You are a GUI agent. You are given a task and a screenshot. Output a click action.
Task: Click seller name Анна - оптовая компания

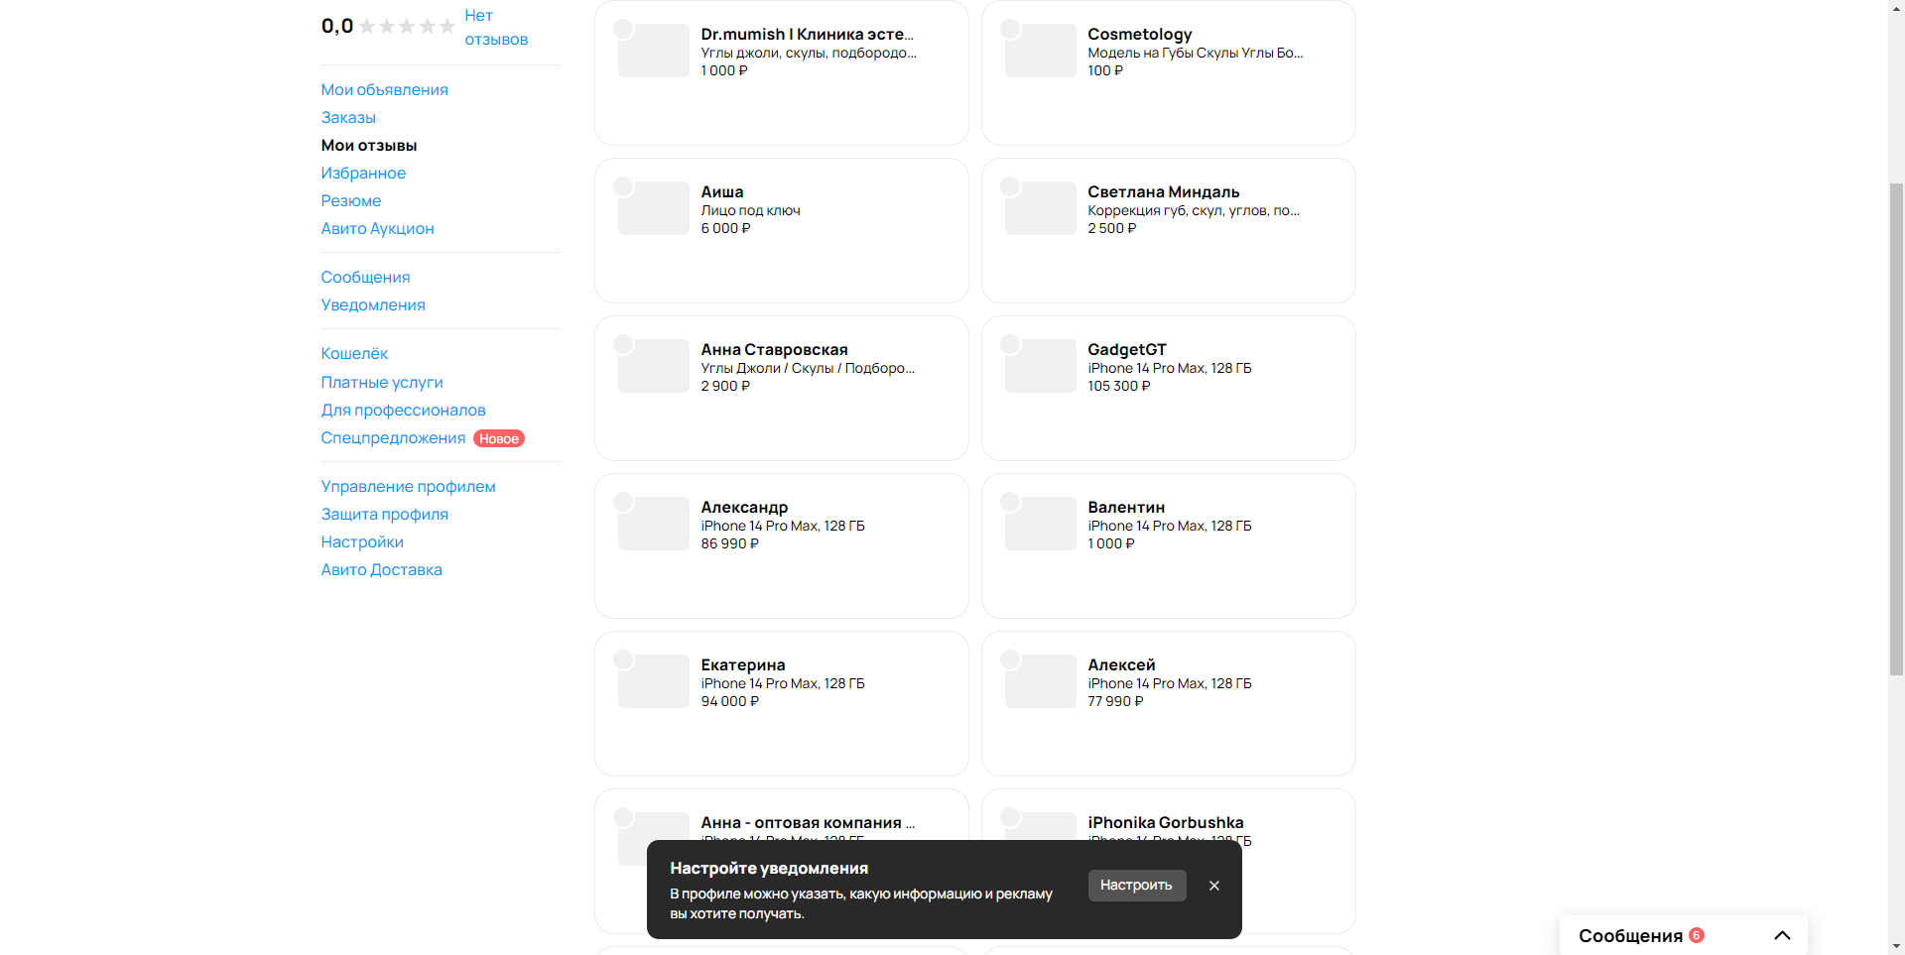808,822
